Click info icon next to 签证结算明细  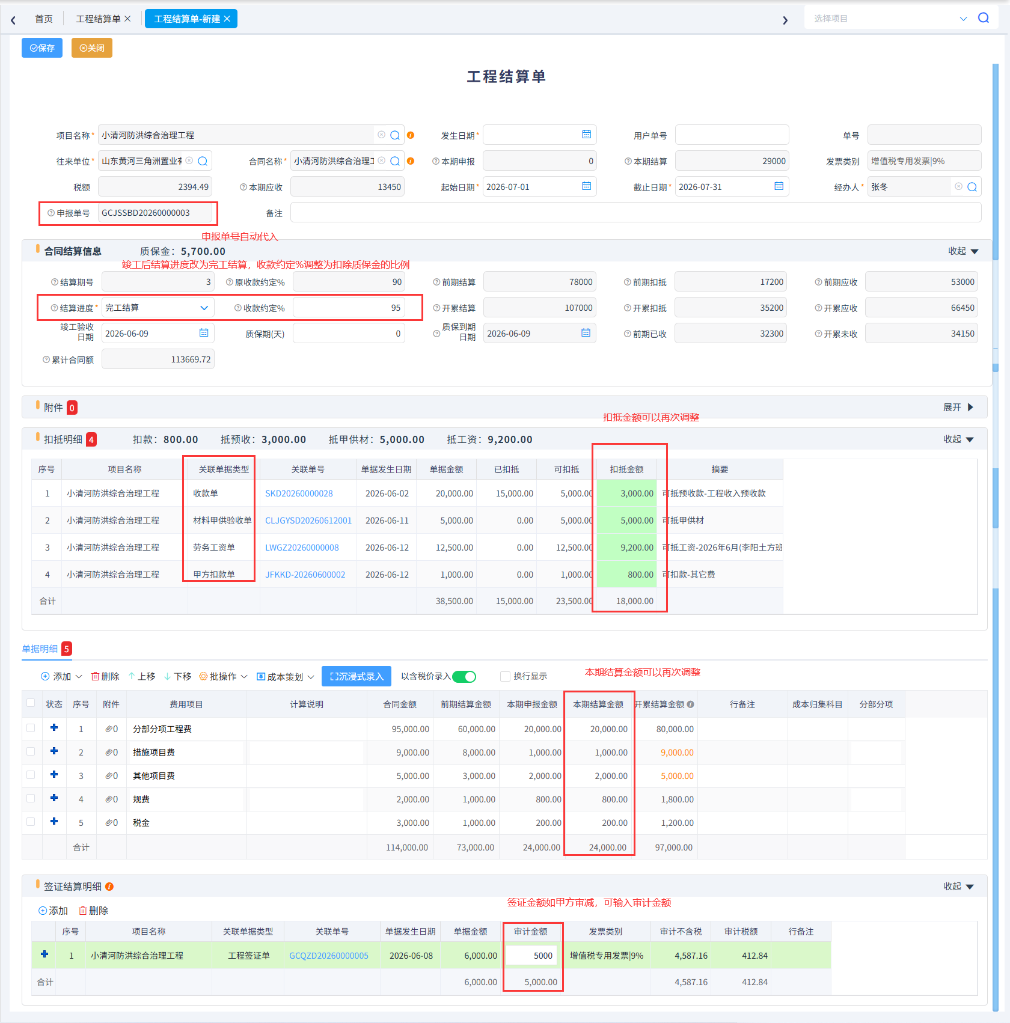click(x=109, y=887)
